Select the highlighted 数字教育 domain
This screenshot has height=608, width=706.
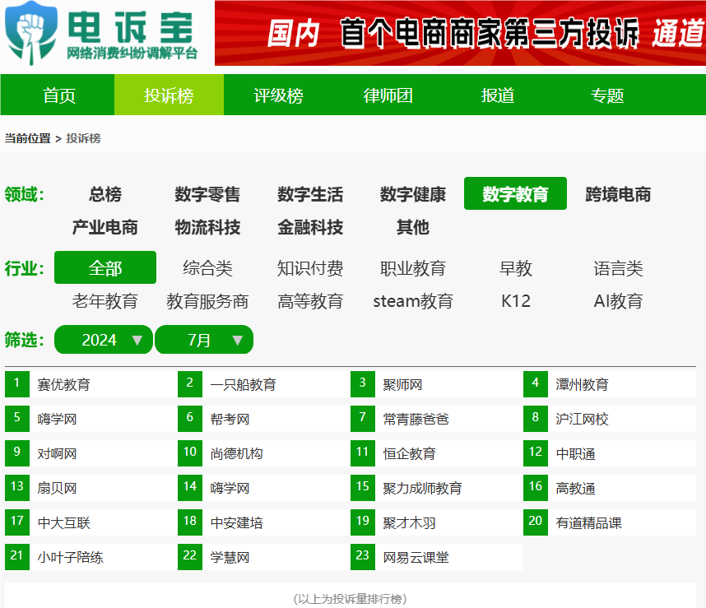pos(516,193)
